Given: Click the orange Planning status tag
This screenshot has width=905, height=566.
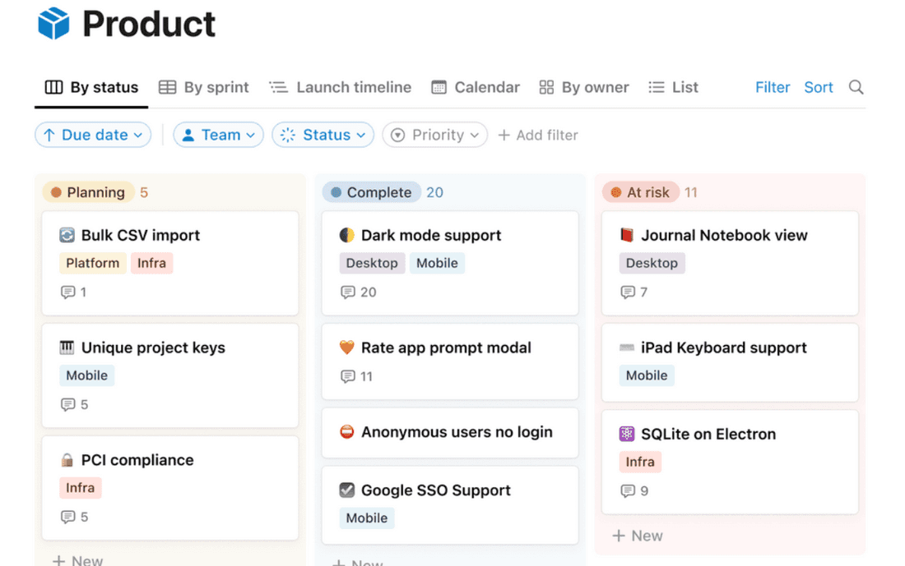Looking at the screenshot, I should coord(88,192).
